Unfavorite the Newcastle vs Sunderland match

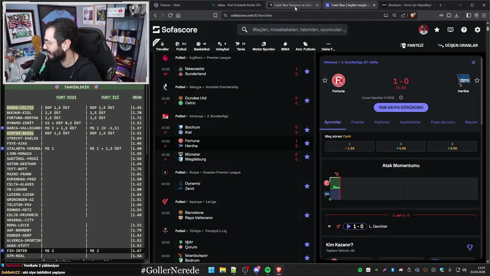click(x=307, y=71)
